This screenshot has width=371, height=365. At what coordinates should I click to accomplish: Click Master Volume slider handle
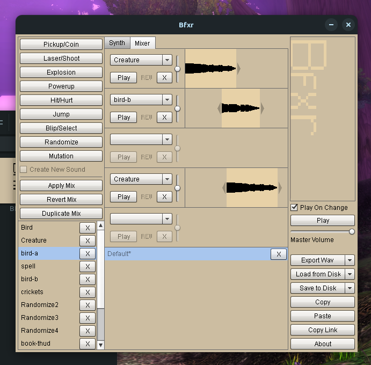[352, 231]
